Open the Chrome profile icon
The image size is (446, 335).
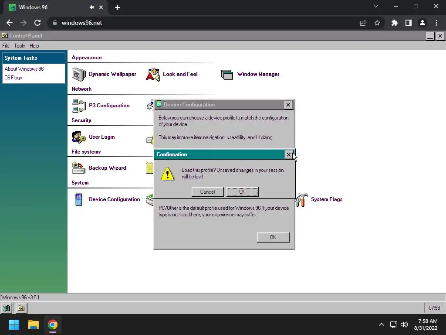422,23
